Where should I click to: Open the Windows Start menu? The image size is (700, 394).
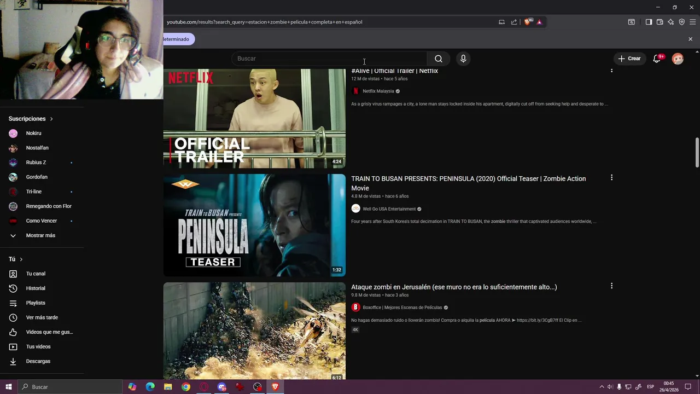[9, 387]
